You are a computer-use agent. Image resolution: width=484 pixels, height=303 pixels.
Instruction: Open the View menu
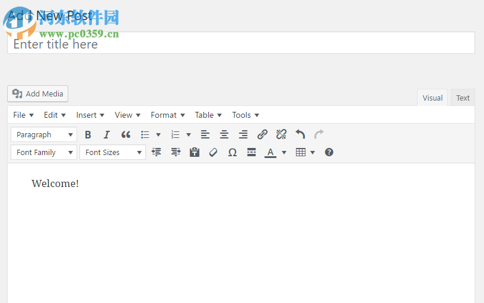128,115
